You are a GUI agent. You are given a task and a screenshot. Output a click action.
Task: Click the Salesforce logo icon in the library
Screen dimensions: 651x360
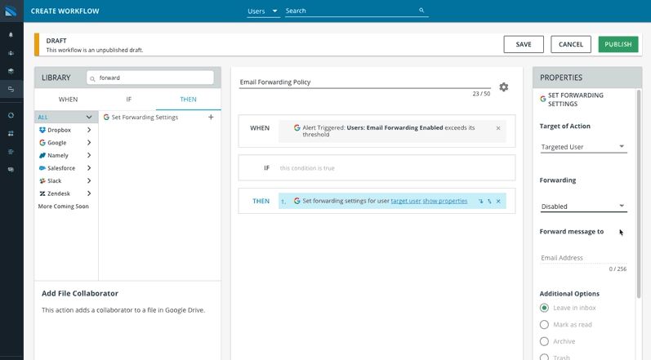[x=42, y=168]
